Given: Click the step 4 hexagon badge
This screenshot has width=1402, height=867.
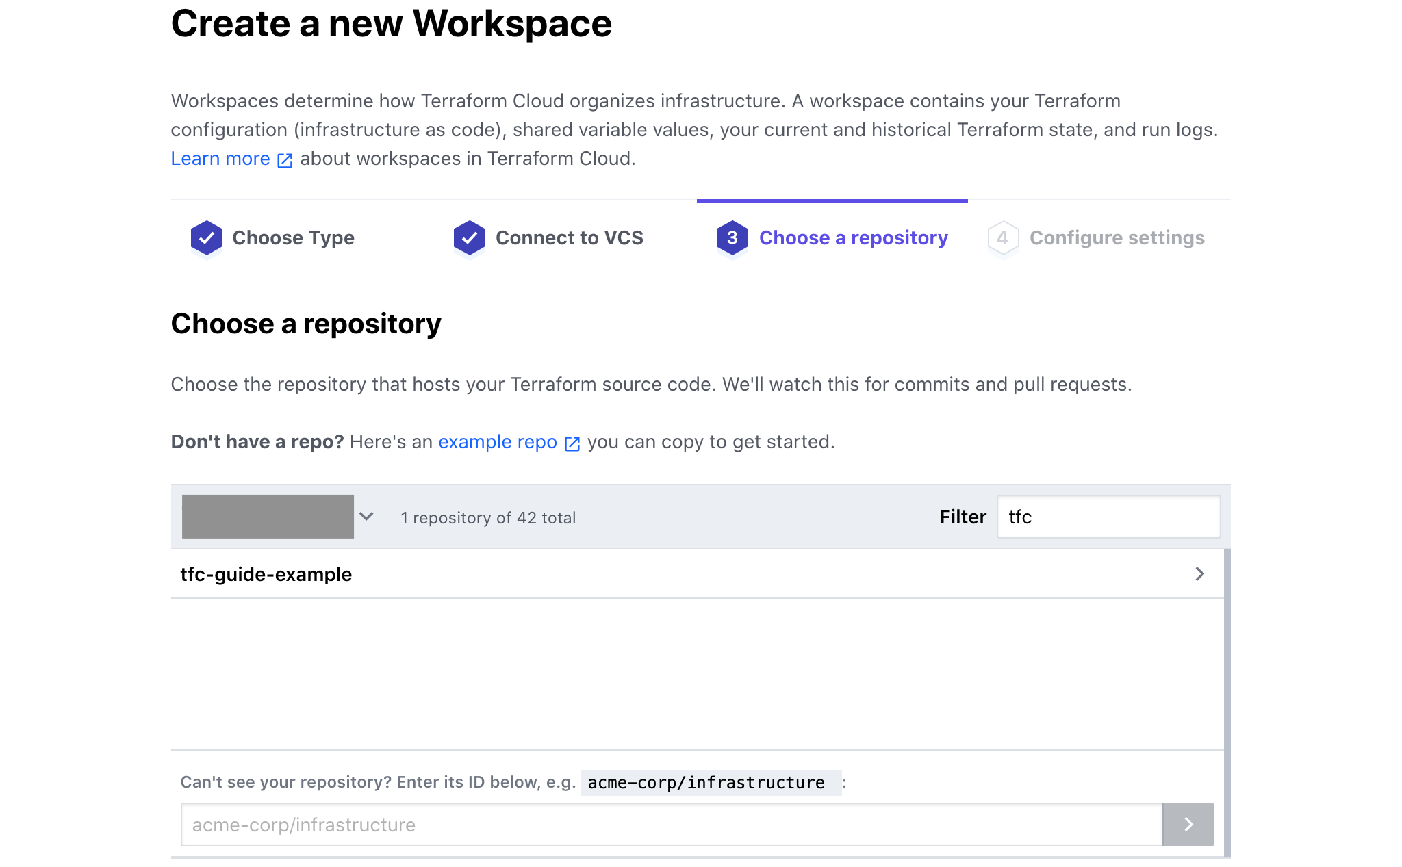Looking at the screenshot, I should 1003,237.
